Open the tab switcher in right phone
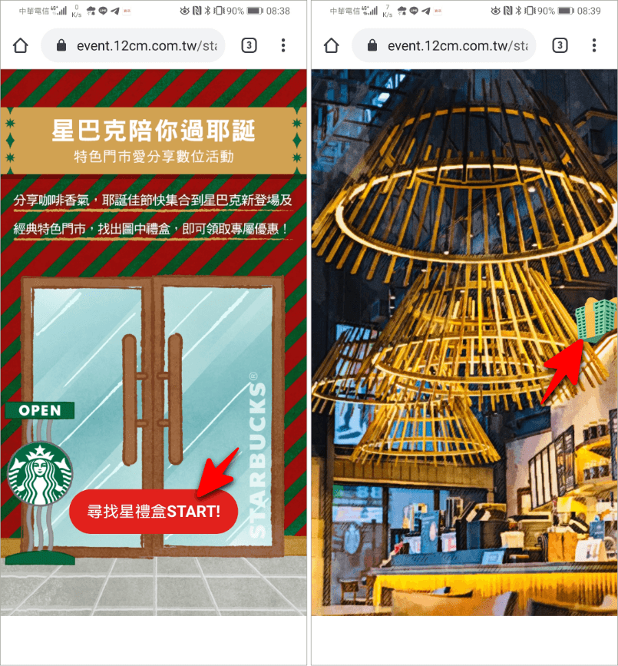Viewport: 618px width, 666px height. (560, 45)
